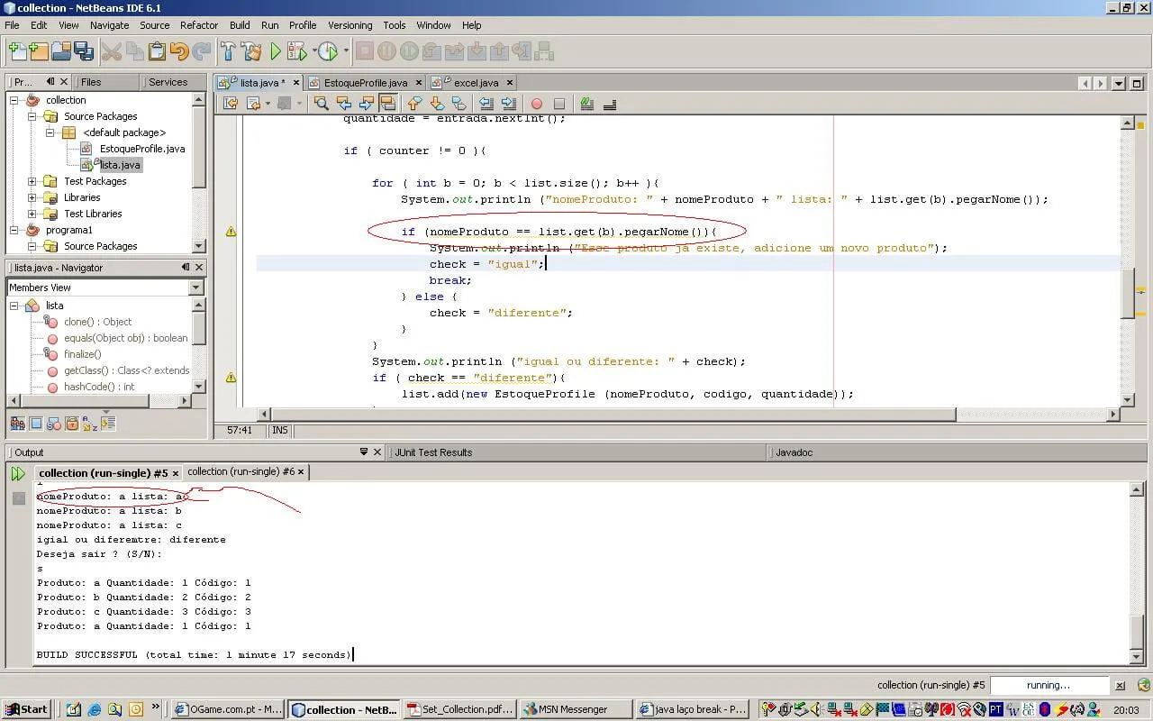Toggle Show Inherited Members in Navigator

pyautogui.click(x=17, y=423)
